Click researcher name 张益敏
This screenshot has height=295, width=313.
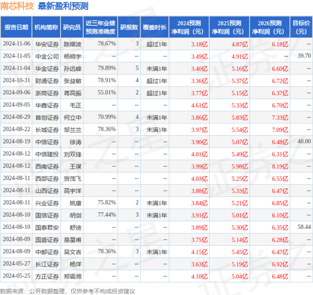point(73,81)
